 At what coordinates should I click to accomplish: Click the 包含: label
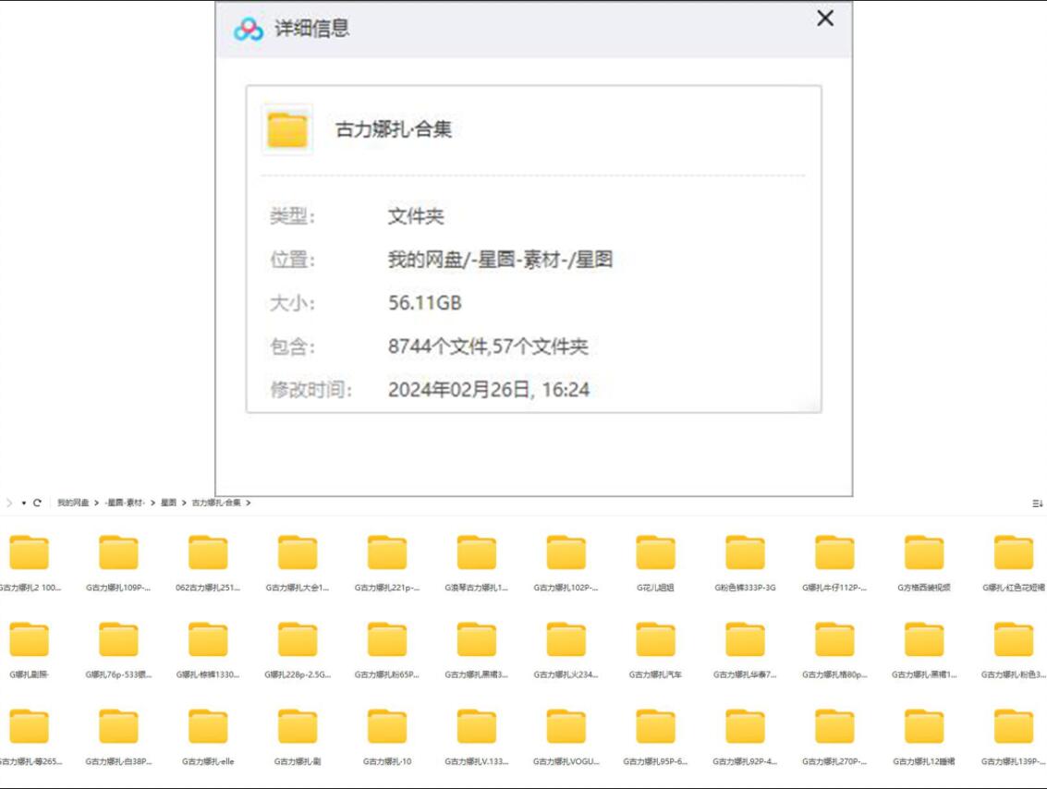pos(292,346)
